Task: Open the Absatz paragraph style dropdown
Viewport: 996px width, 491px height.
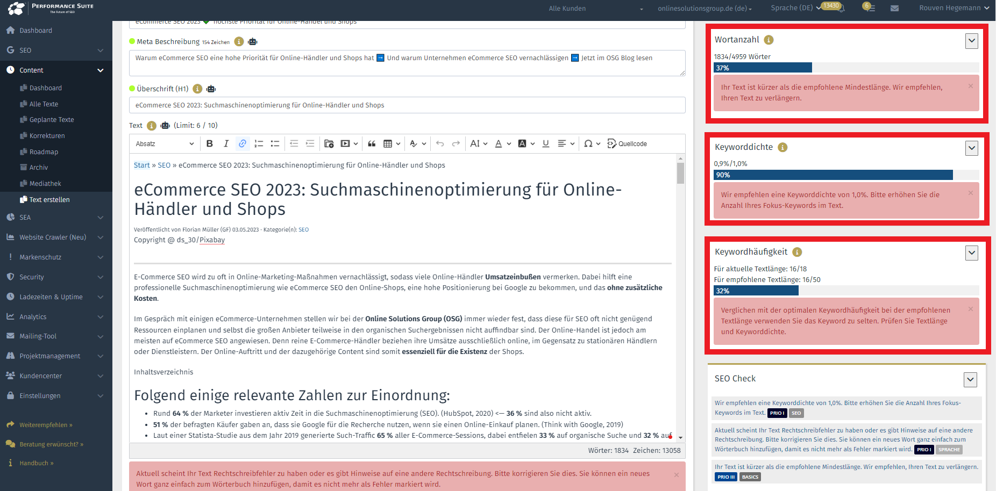Action: pyautogui.click(x=165, y=143)
